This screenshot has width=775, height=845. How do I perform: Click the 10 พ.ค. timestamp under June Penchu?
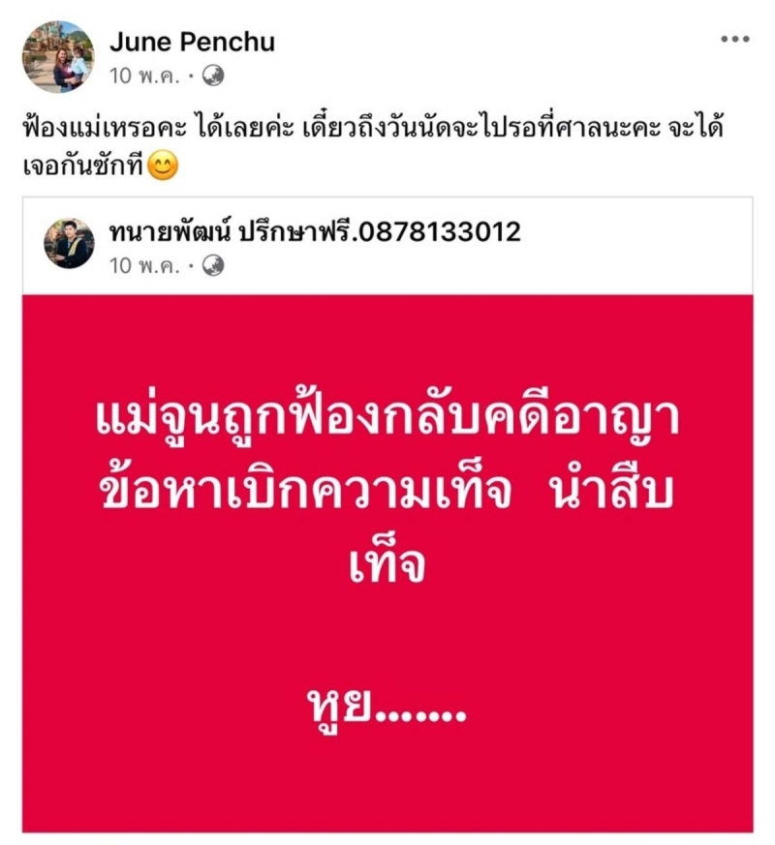(144, 76)
